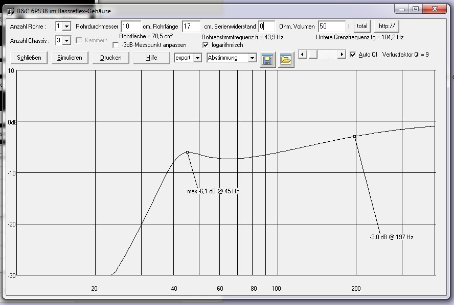Click the Rohrdurchmesser input field

coord(131,27)
